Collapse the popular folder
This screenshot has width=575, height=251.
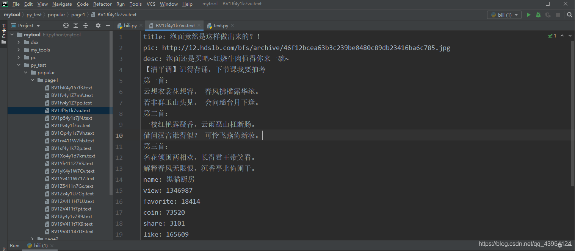coord(25,72)
